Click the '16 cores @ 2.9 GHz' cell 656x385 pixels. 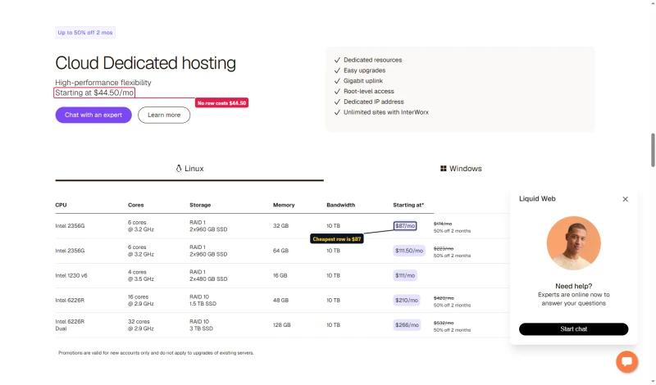point(141,300)
